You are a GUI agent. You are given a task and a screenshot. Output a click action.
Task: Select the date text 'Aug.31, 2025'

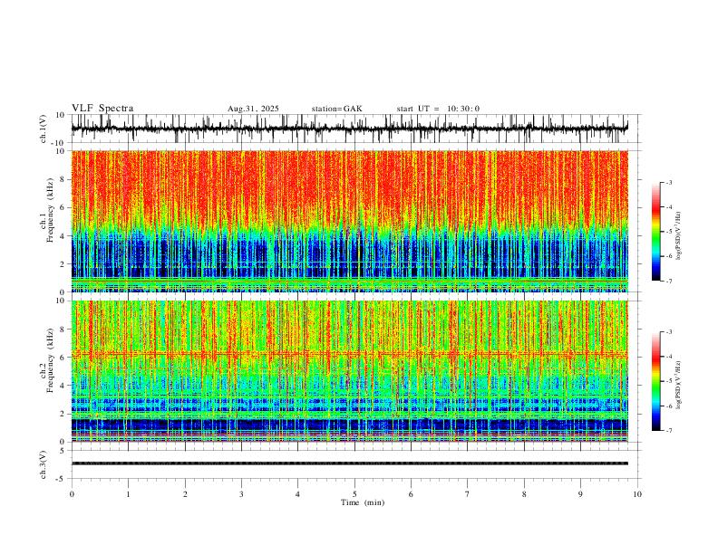(x=253, y=109)
